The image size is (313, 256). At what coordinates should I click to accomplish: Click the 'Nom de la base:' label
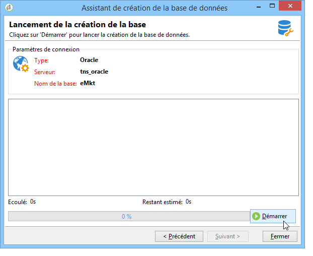(55, 84)
